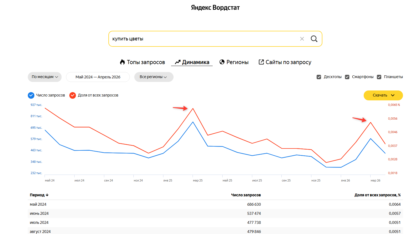This screenshot has width=414, height=234.
Task: Open the Регионы tab
Action: [234, 62]
